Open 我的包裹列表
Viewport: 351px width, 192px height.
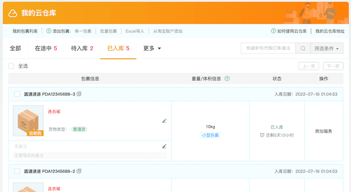[25, 31]
